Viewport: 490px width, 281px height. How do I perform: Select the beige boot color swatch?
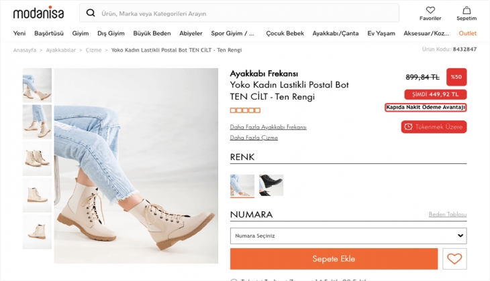coord(242,185)
